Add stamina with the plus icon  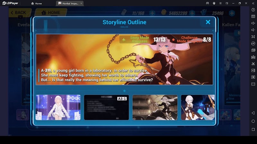(152, 13)
